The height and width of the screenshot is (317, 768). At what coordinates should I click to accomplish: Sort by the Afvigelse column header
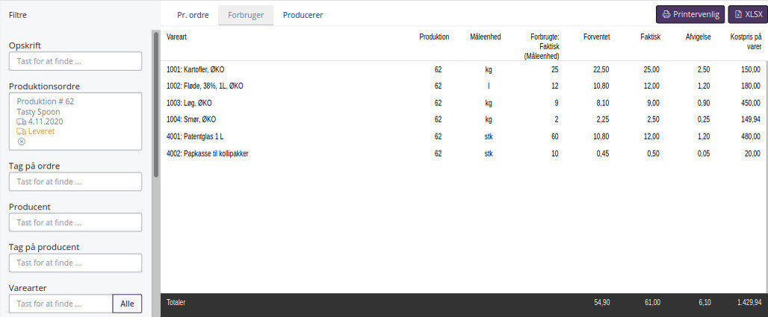click(x=698, y=37)
